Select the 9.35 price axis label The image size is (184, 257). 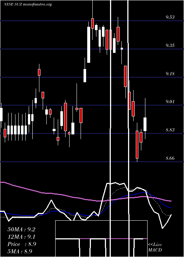click(170, 46)
